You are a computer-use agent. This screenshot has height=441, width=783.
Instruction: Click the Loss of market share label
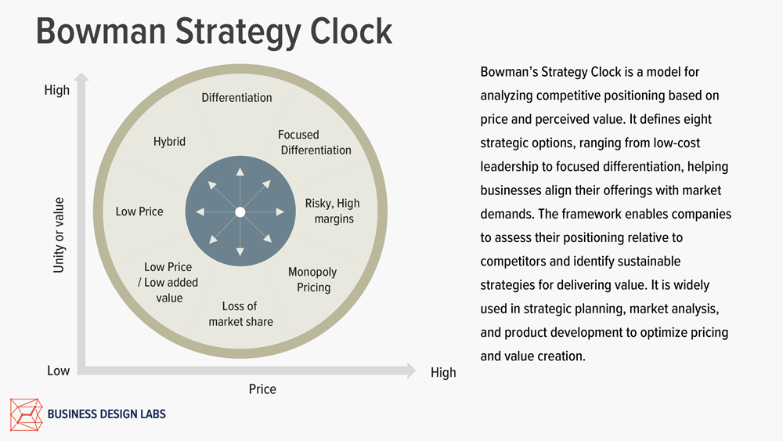[240, 313]
